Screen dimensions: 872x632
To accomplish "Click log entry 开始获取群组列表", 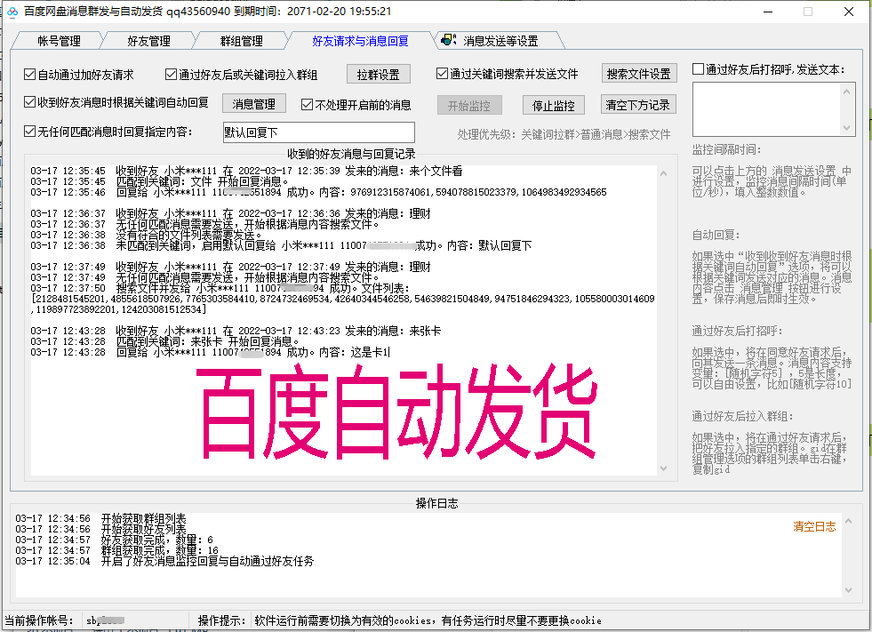I will 100,518.
